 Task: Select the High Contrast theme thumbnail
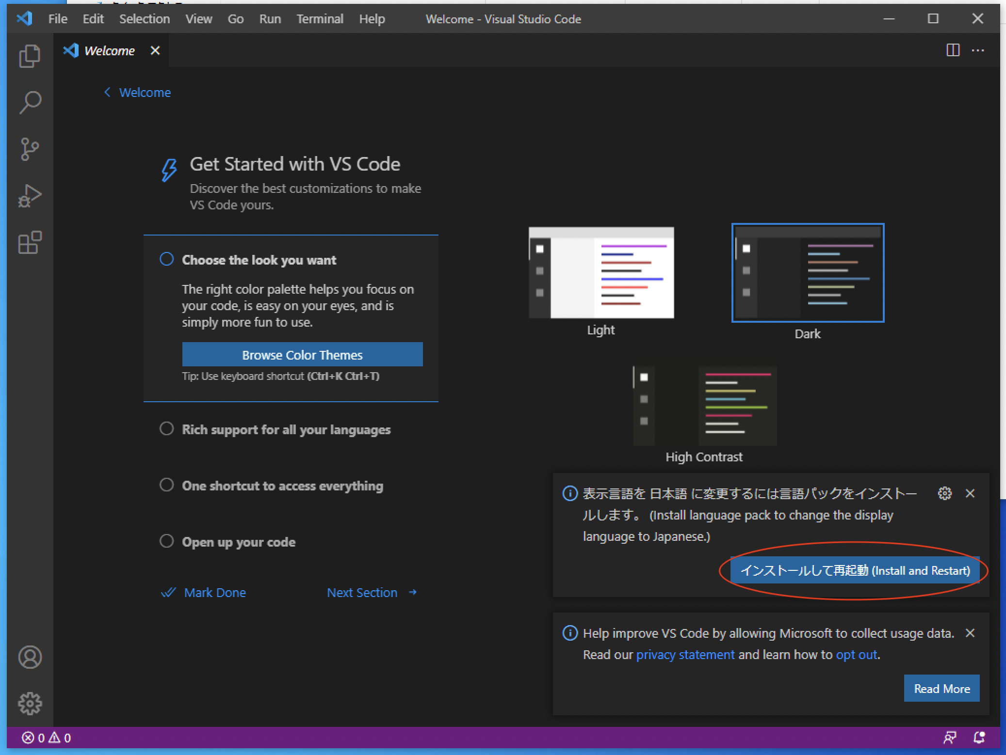(704, 406)
